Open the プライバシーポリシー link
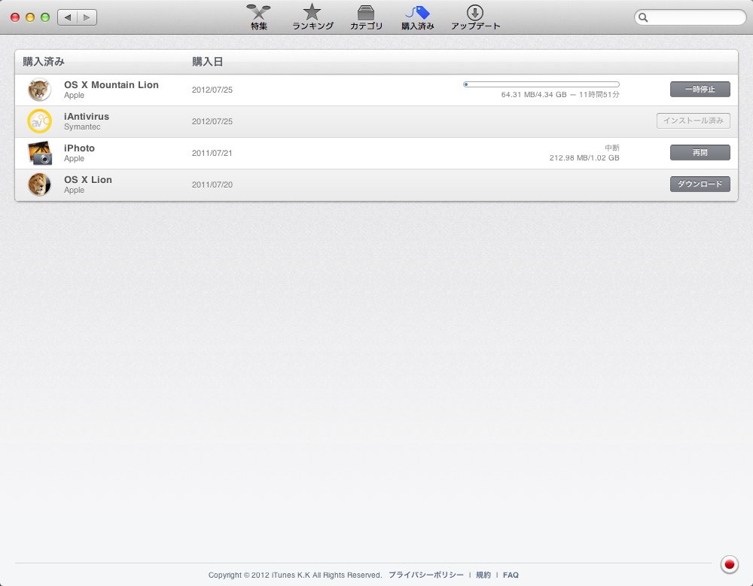The height and width of the screenshot is (586, 753). 426,575
